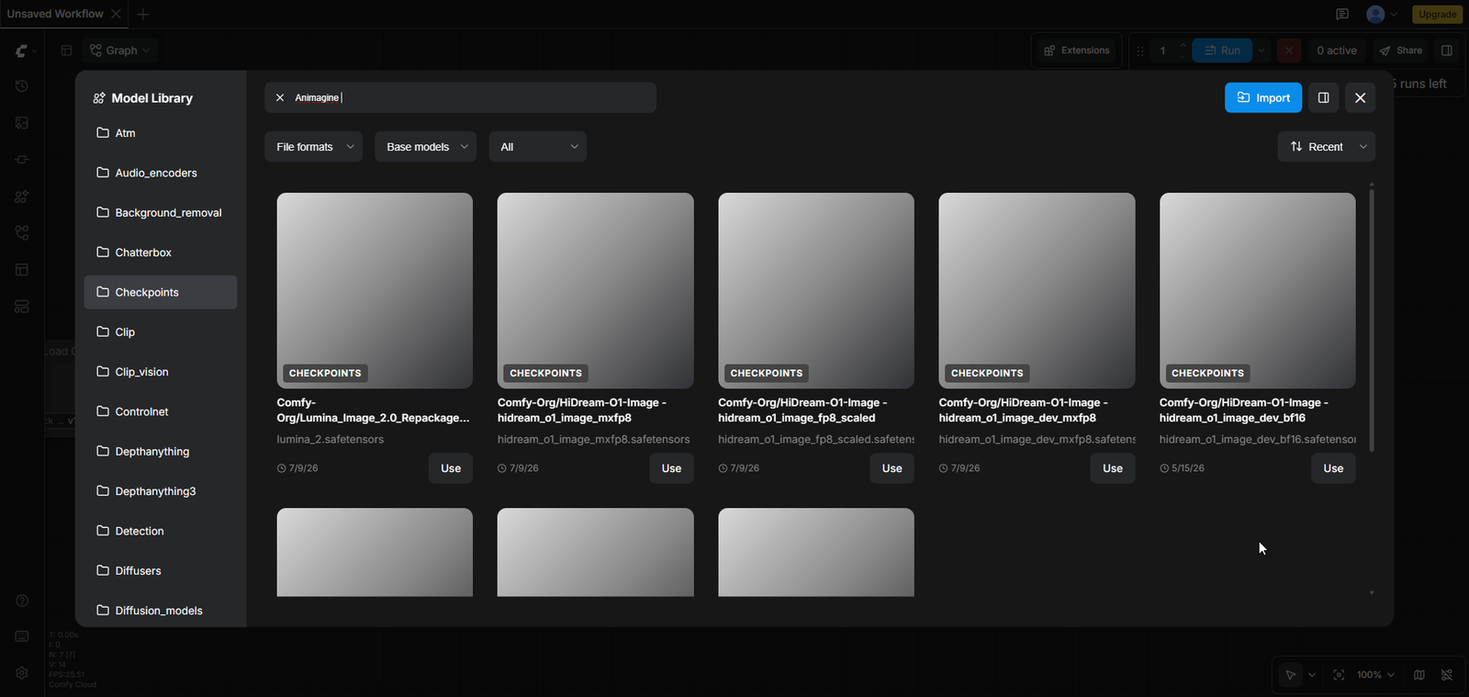Click the fit view canvas icon
Image resolution: width=1469 pixels, height=697 pixels.
point(1339,675)
